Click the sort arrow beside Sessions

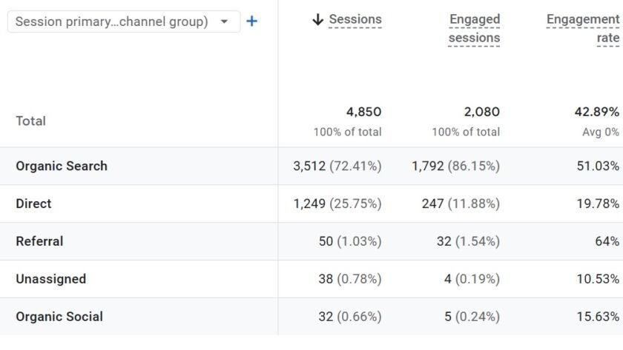318,20
